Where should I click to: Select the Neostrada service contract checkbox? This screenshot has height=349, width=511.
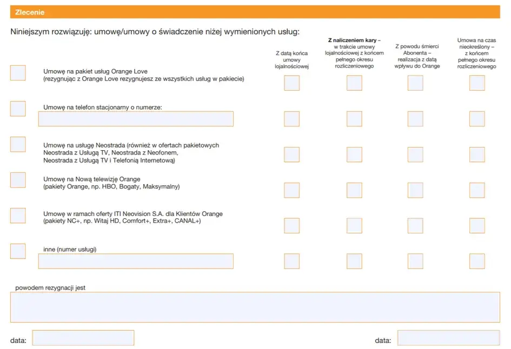click(18, 144)
